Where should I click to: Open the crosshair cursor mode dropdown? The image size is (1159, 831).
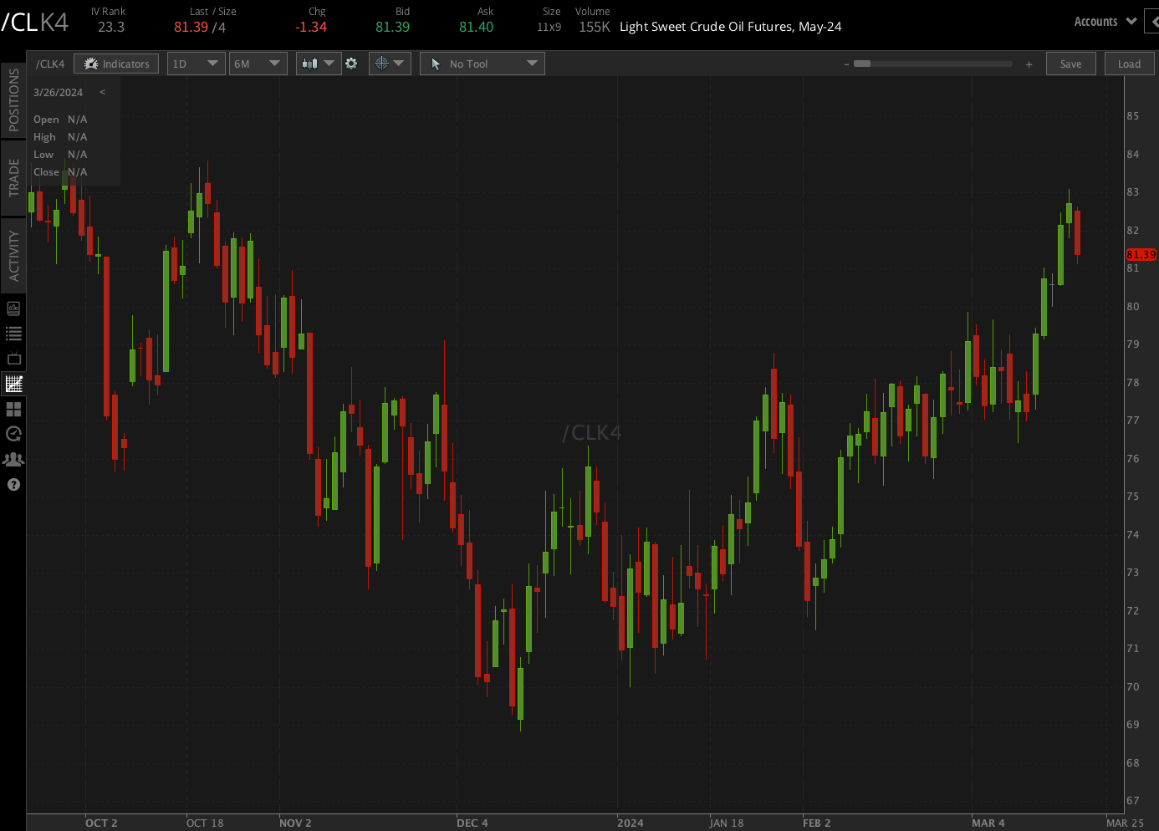(390, 64)
